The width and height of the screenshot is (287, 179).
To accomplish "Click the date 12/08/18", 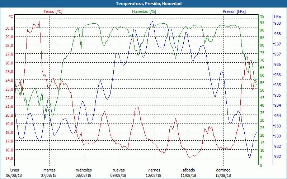I will [223, 175].
